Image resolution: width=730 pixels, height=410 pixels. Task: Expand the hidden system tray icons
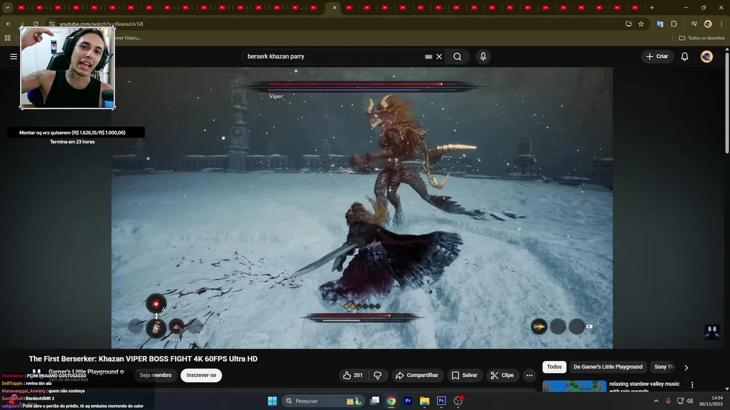coord(656,401)
